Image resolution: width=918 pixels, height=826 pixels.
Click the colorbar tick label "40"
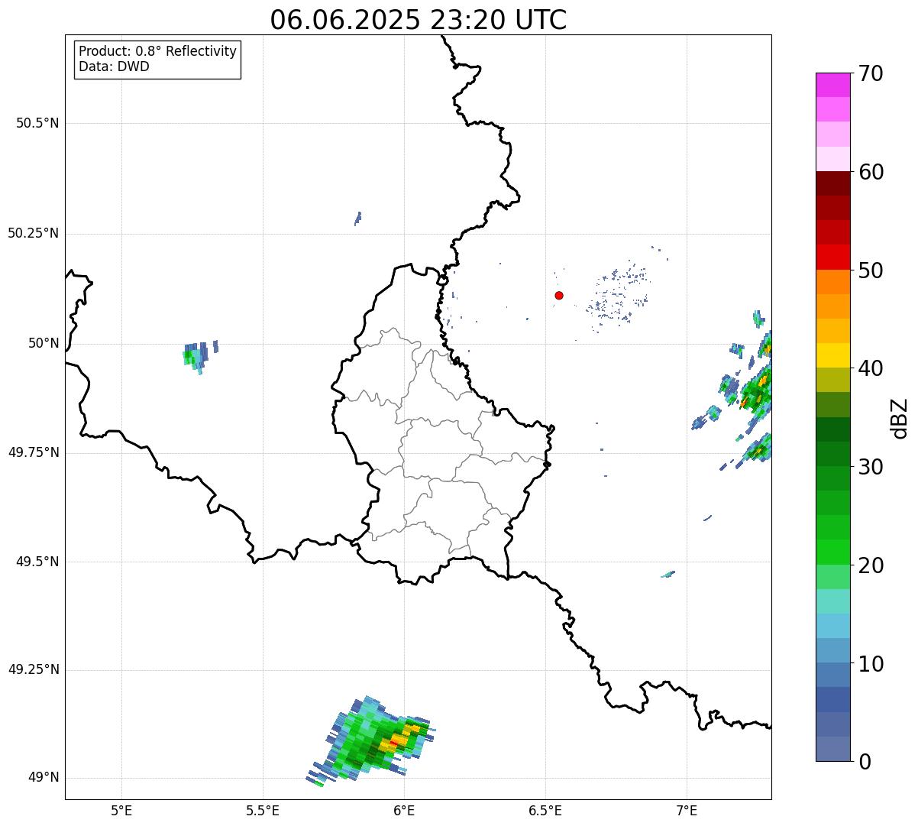870,368
